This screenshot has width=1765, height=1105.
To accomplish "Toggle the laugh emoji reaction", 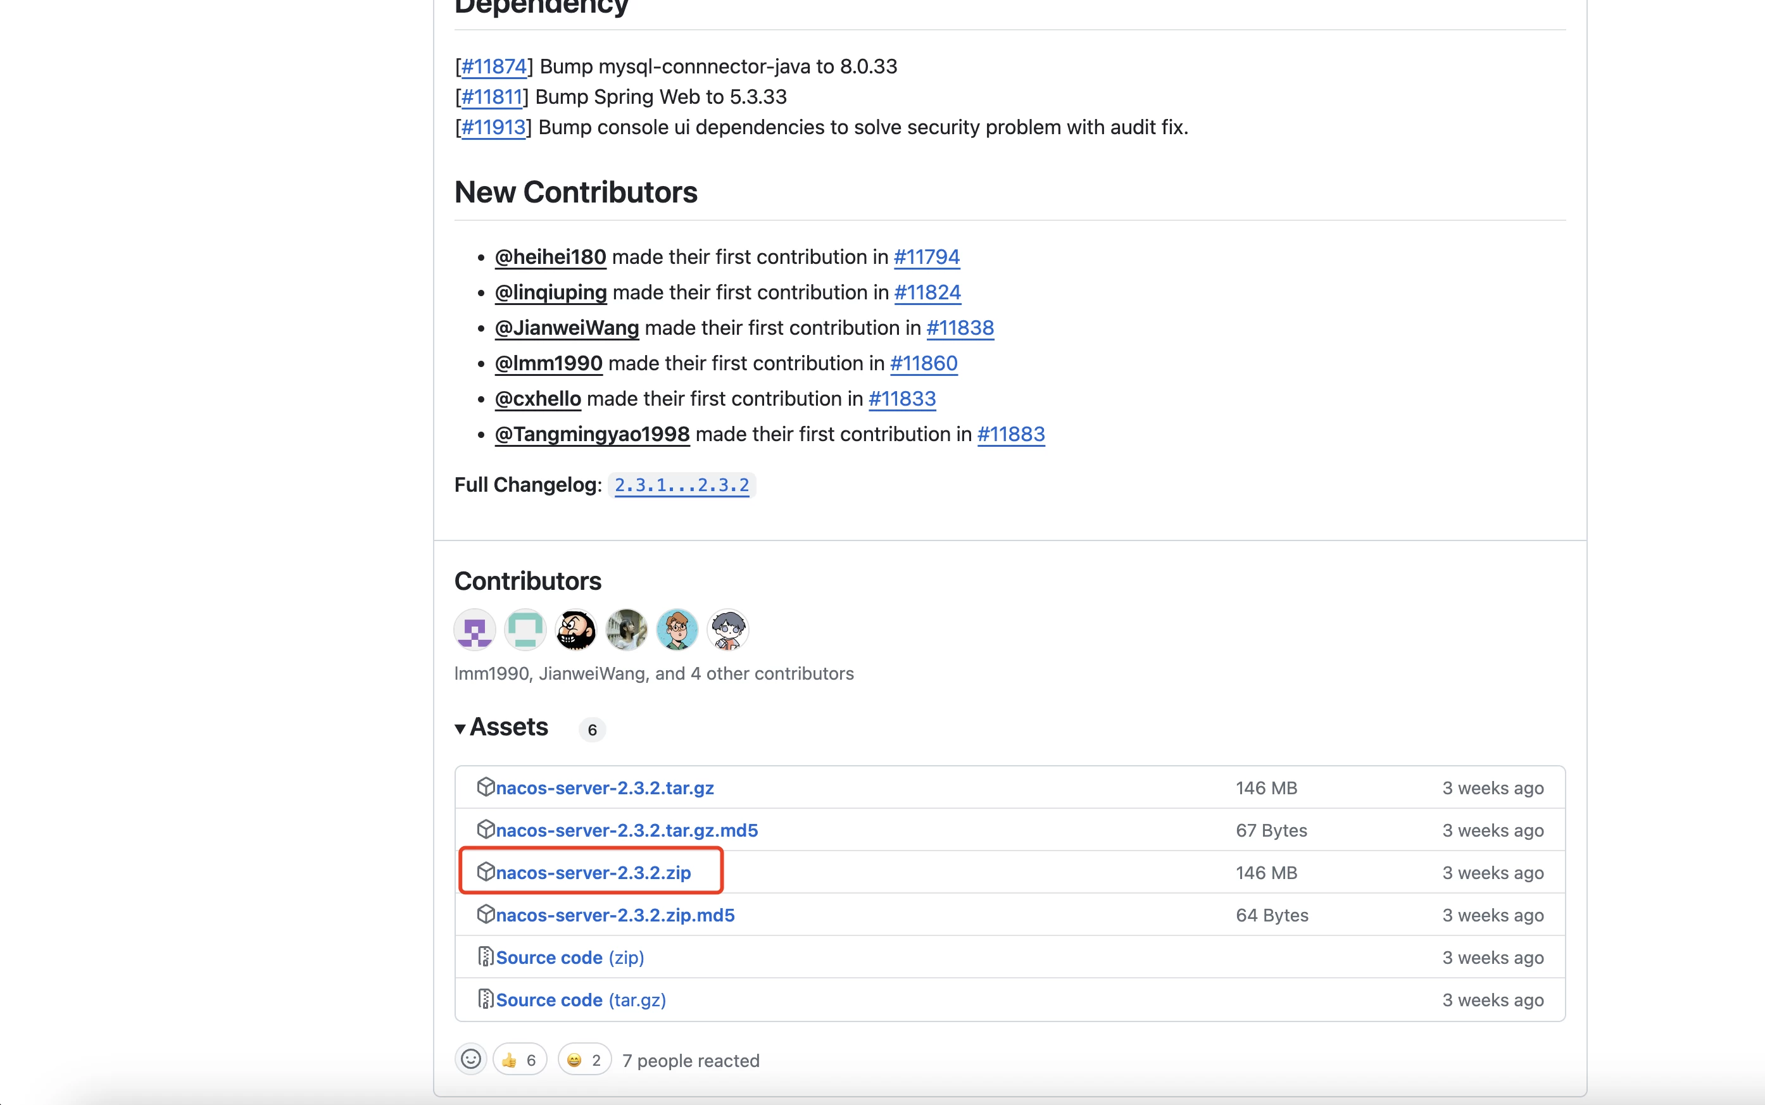I will tap(585, 1059).
